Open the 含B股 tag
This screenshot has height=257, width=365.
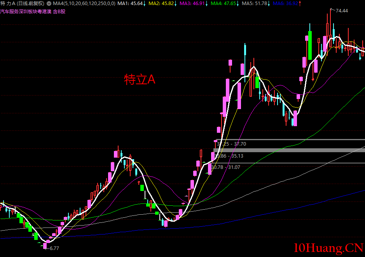(59, 12)
